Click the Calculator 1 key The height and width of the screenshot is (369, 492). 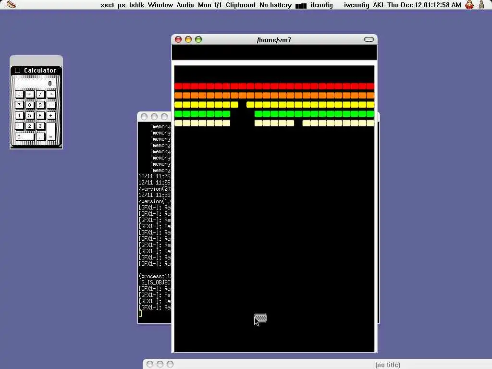19,126
